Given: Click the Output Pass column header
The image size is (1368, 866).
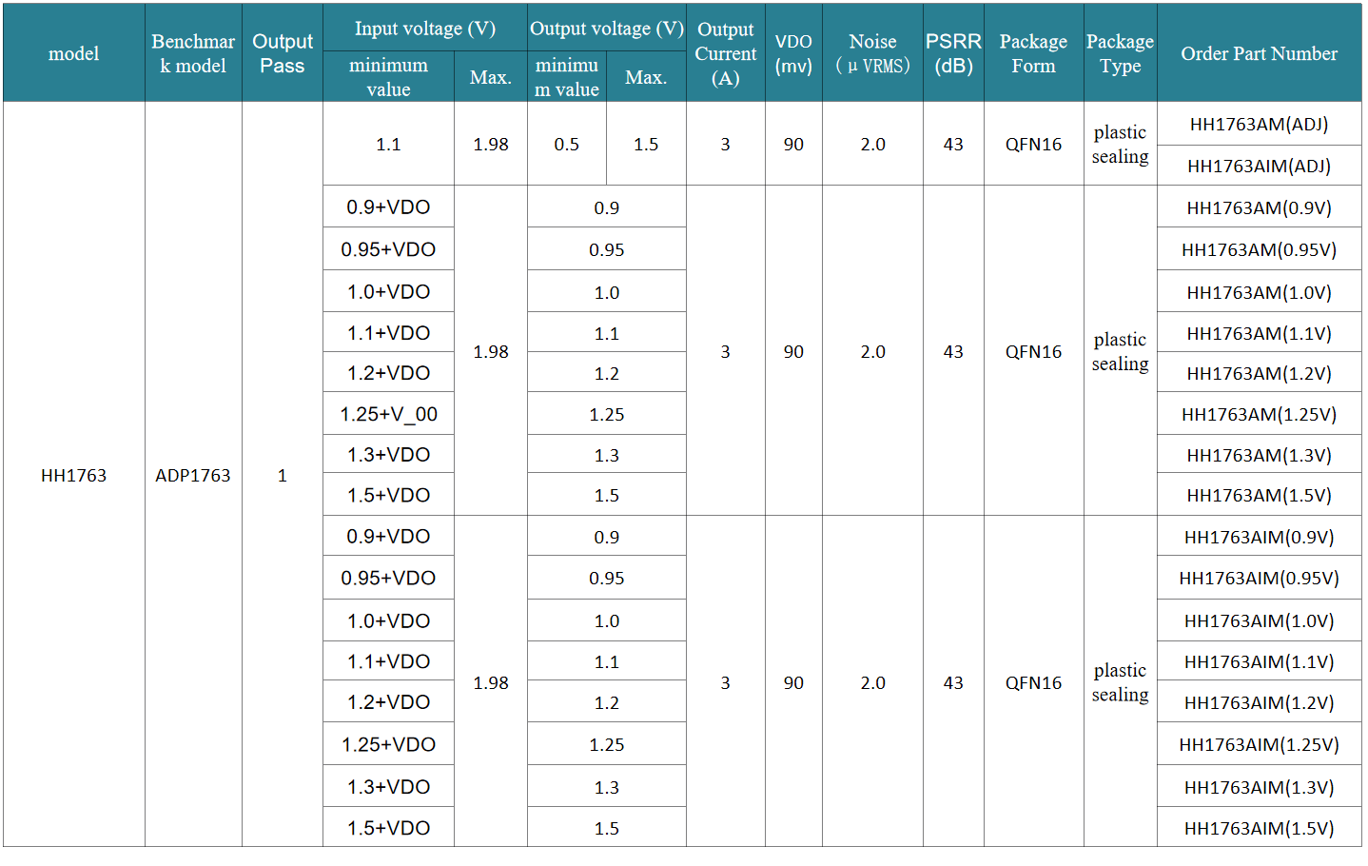Looking at the screenshot, I should (283, 53).
